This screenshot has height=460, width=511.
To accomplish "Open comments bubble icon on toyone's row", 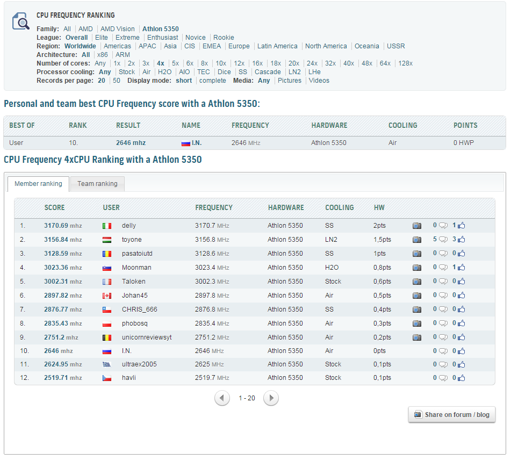I will [443, 240].
